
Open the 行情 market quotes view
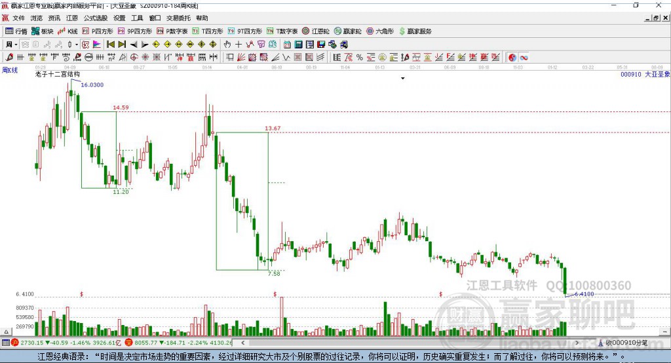pyautogui.click(x=16, y=31)
